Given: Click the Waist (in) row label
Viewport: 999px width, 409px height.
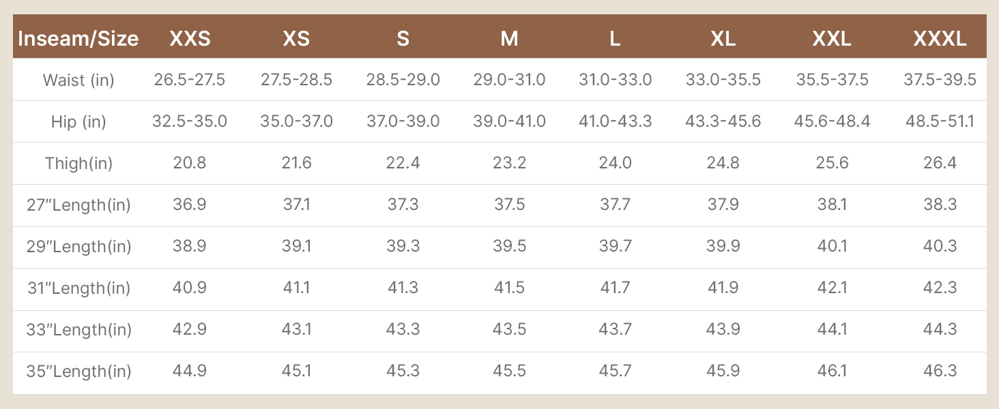Looking at the screenshot, I should pyautogui.click(x=78, y=80).
